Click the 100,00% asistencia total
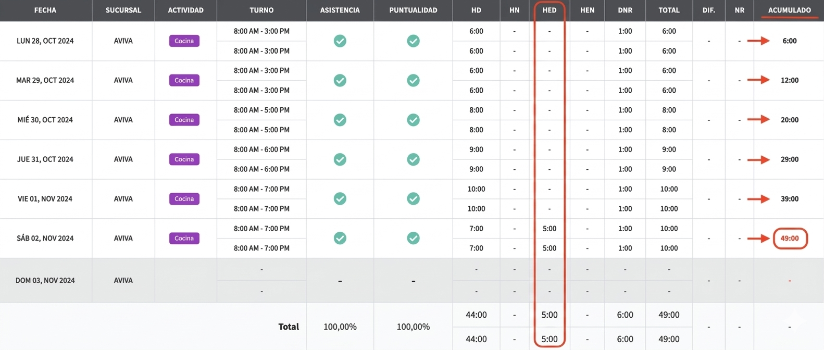The image size is (824, 350). (340, 327)
